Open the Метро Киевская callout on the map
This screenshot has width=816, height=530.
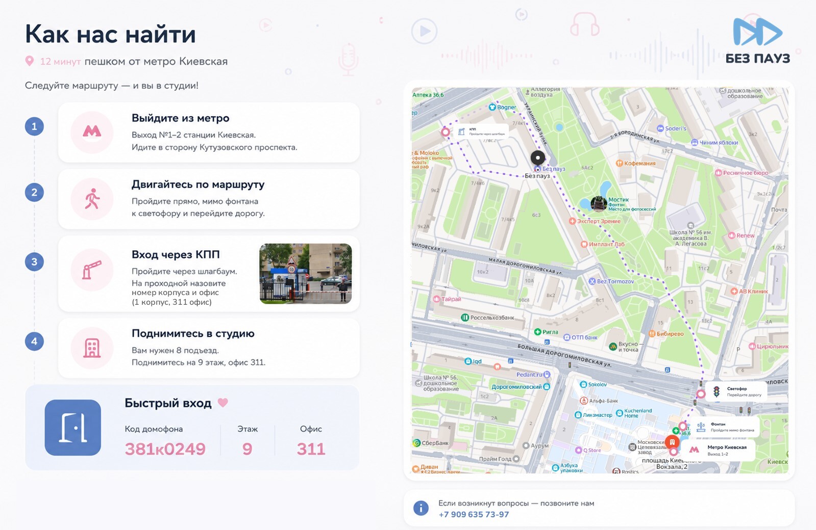tap(719, 450)
